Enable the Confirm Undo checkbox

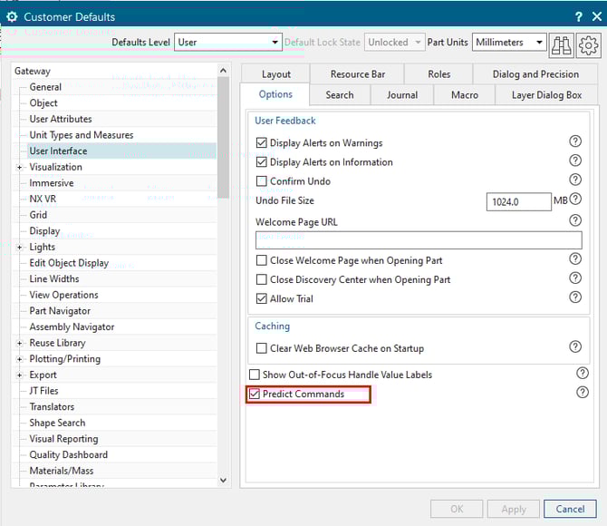coord(262,181)
